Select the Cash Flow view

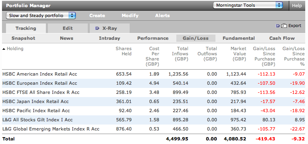coord(282,38)
